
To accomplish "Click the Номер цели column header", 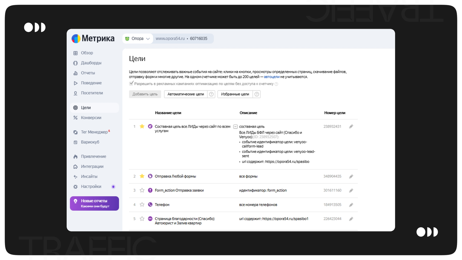I will [335, 113].
